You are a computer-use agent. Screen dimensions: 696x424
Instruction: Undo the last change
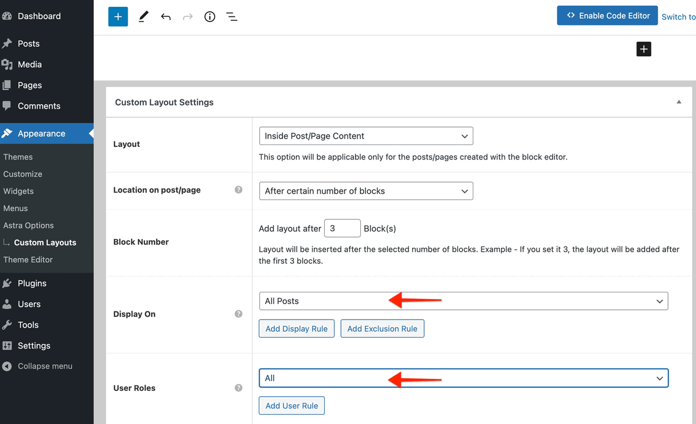tap(166, 17)
